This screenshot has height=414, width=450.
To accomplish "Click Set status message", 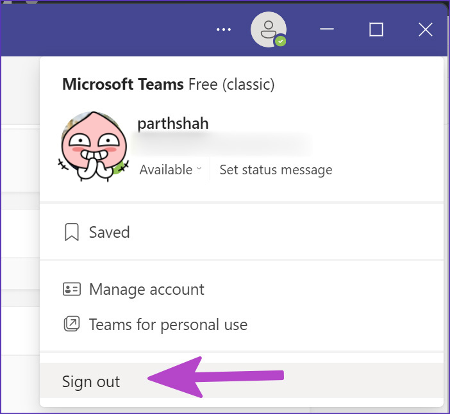I will click(x=276, y=170).
